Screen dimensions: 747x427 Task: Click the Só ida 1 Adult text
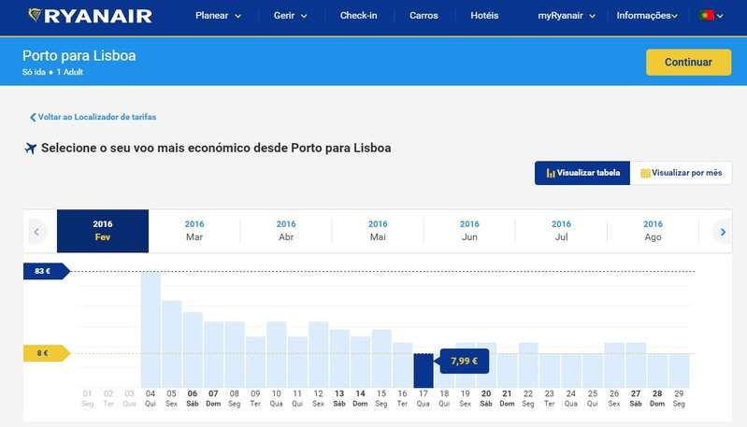[x=52, y=72]
